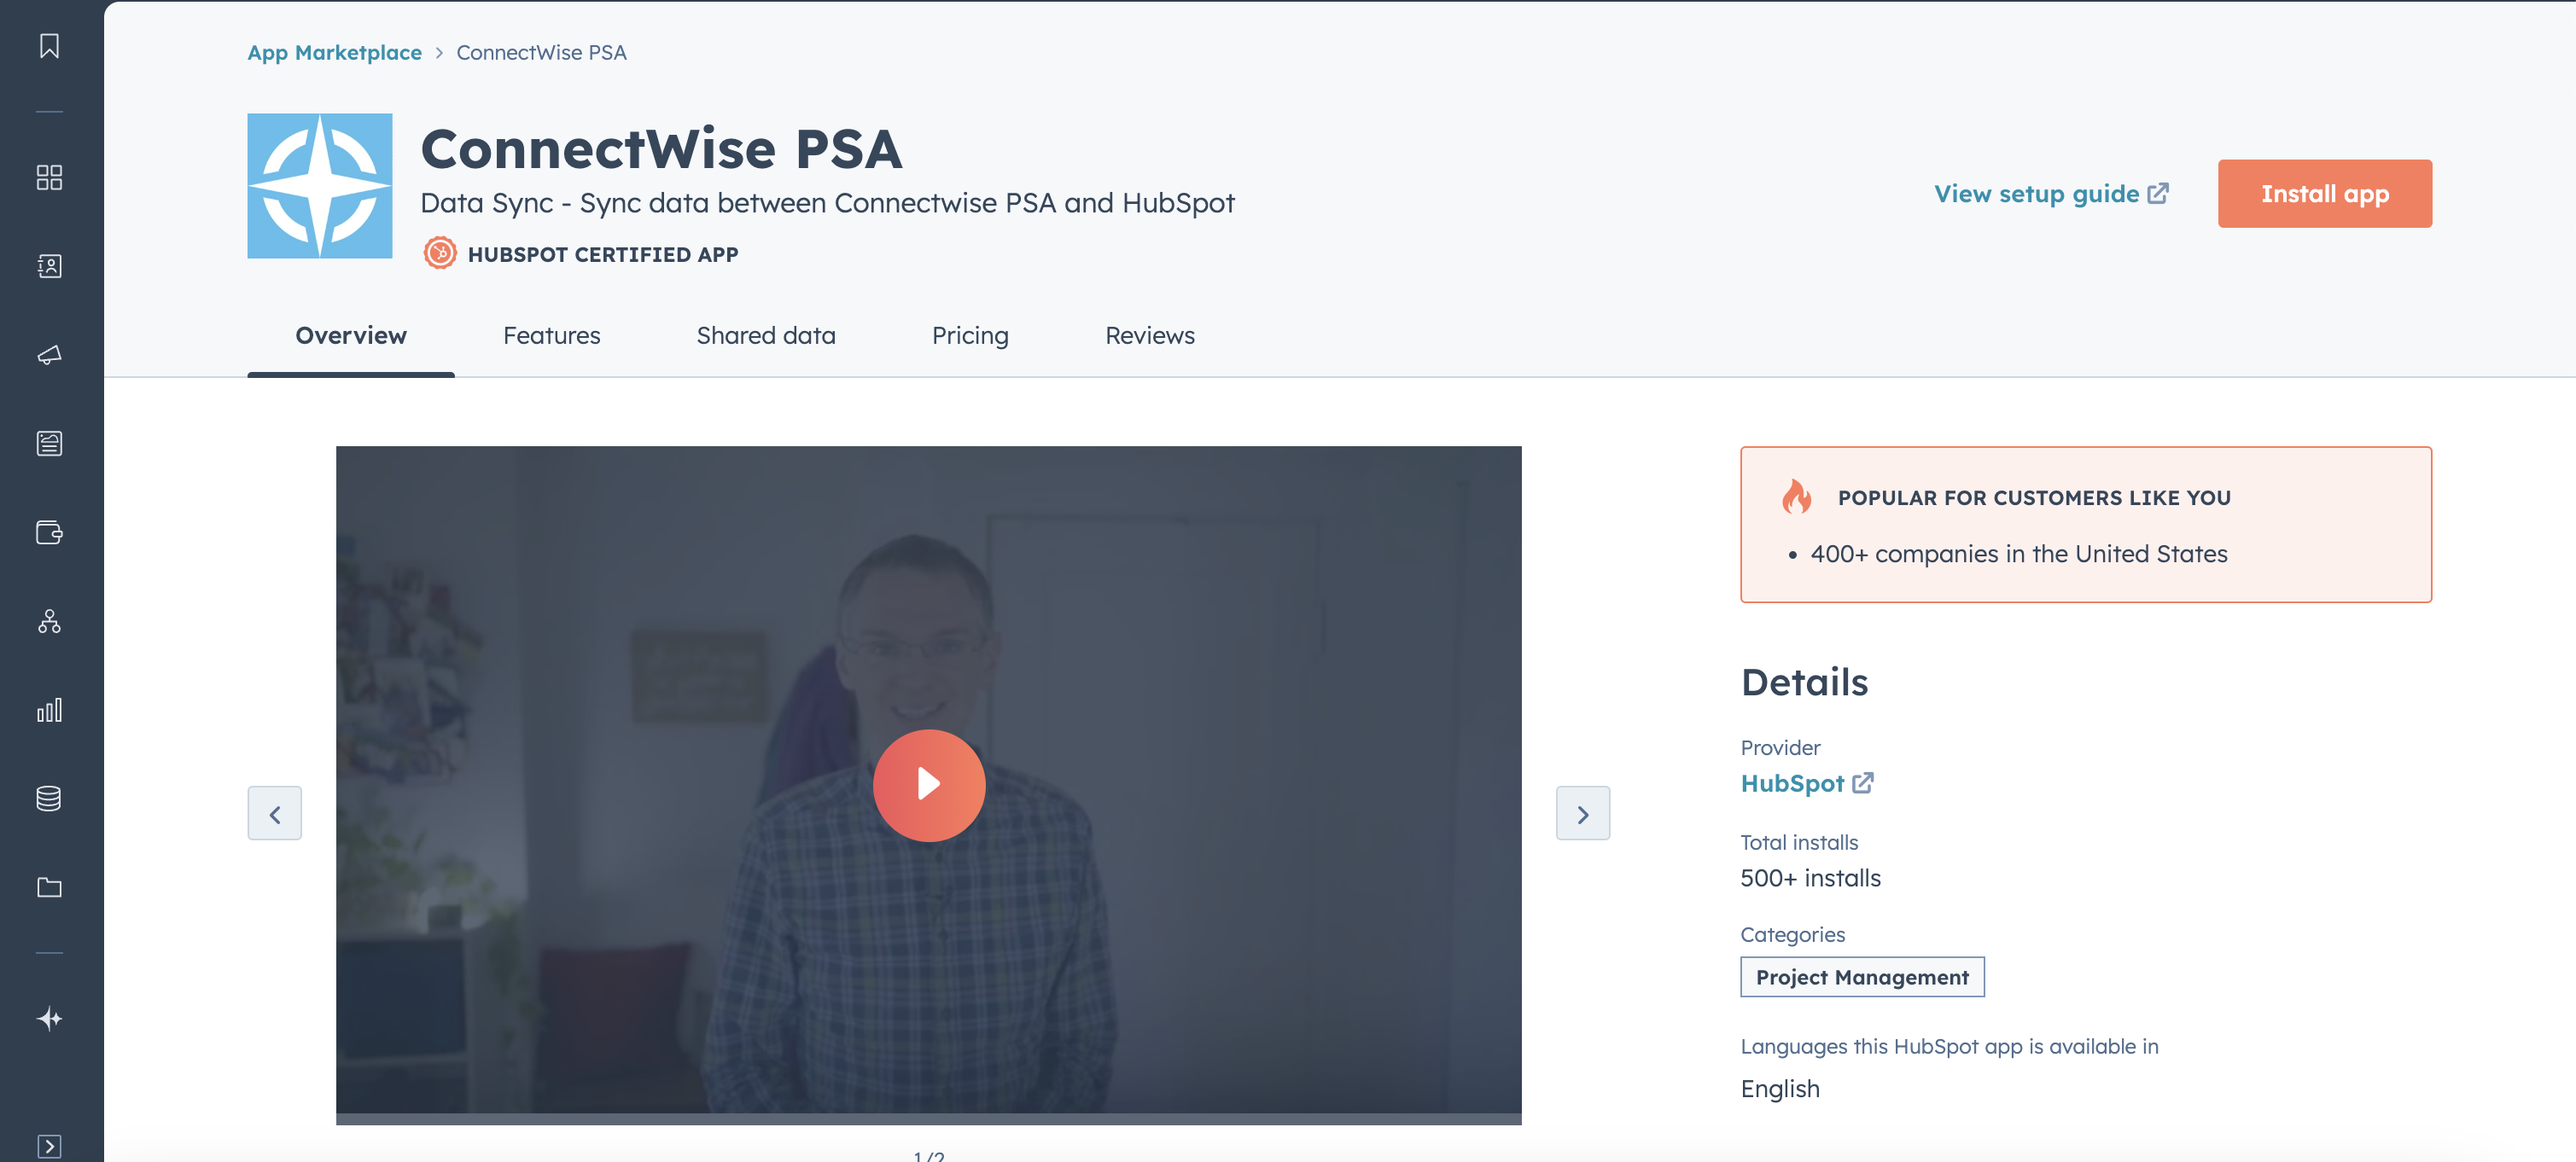
Task: Click the Details heading
Action: click(x=1804, y=683)
